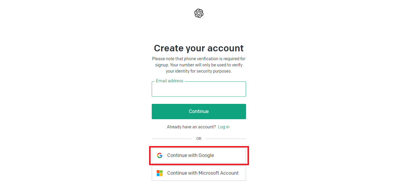
Task: Choose Continue with Google
Action: pyautogui.click(x=199, y=155)
